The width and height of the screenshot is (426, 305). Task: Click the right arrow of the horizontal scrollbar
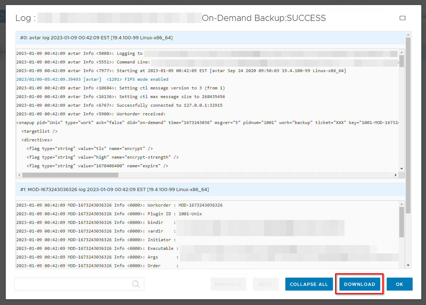(396, 175)
